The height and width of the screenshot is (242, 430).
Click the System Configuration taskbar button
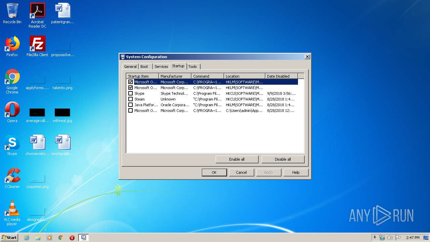(x=83, y=238)
